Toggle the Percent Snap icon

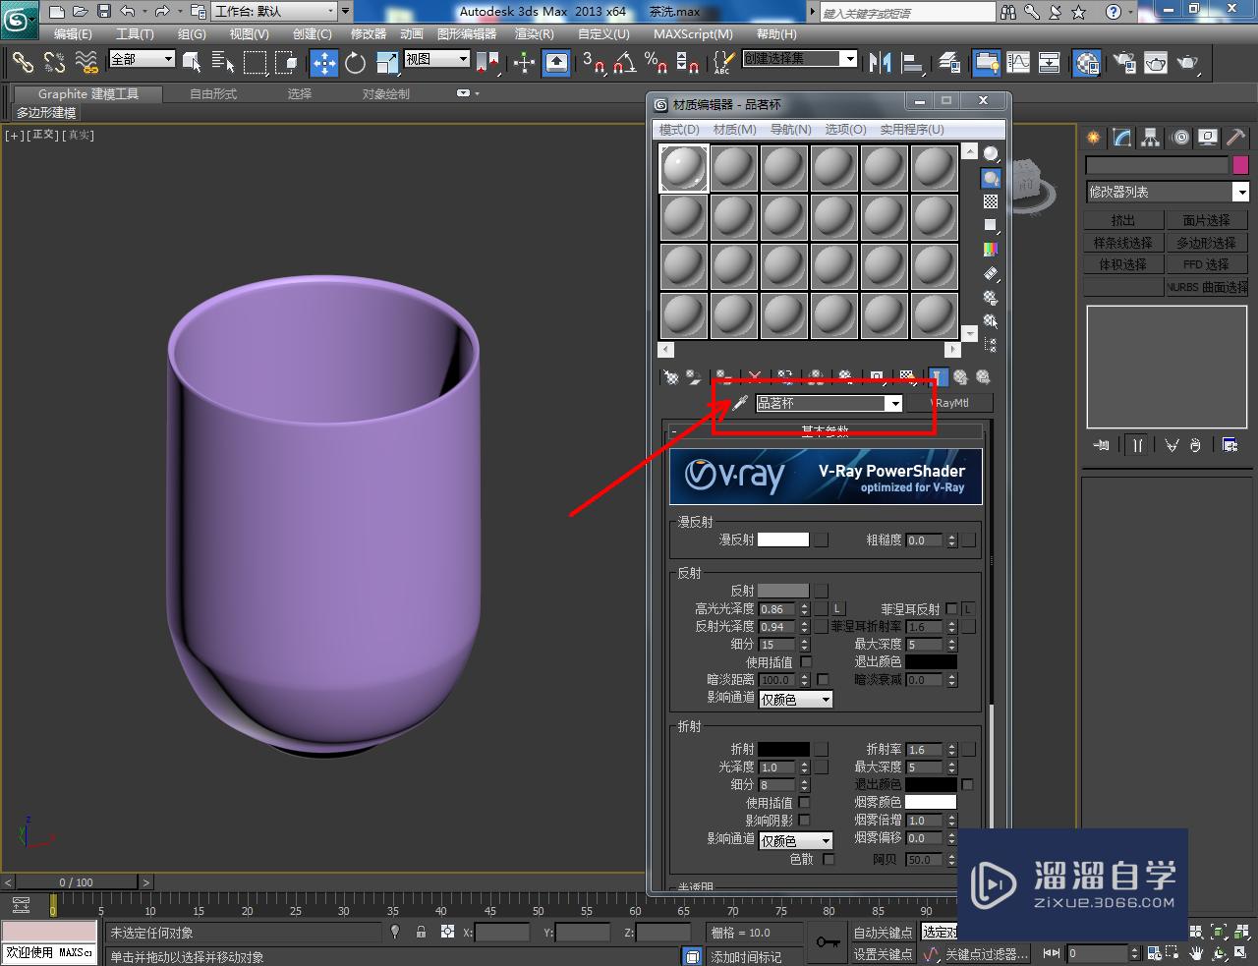(x=656, y=63)
